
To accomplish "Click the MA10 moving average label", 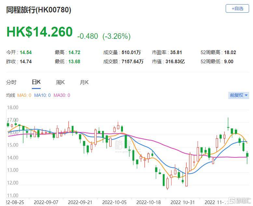I will [42, 95].
